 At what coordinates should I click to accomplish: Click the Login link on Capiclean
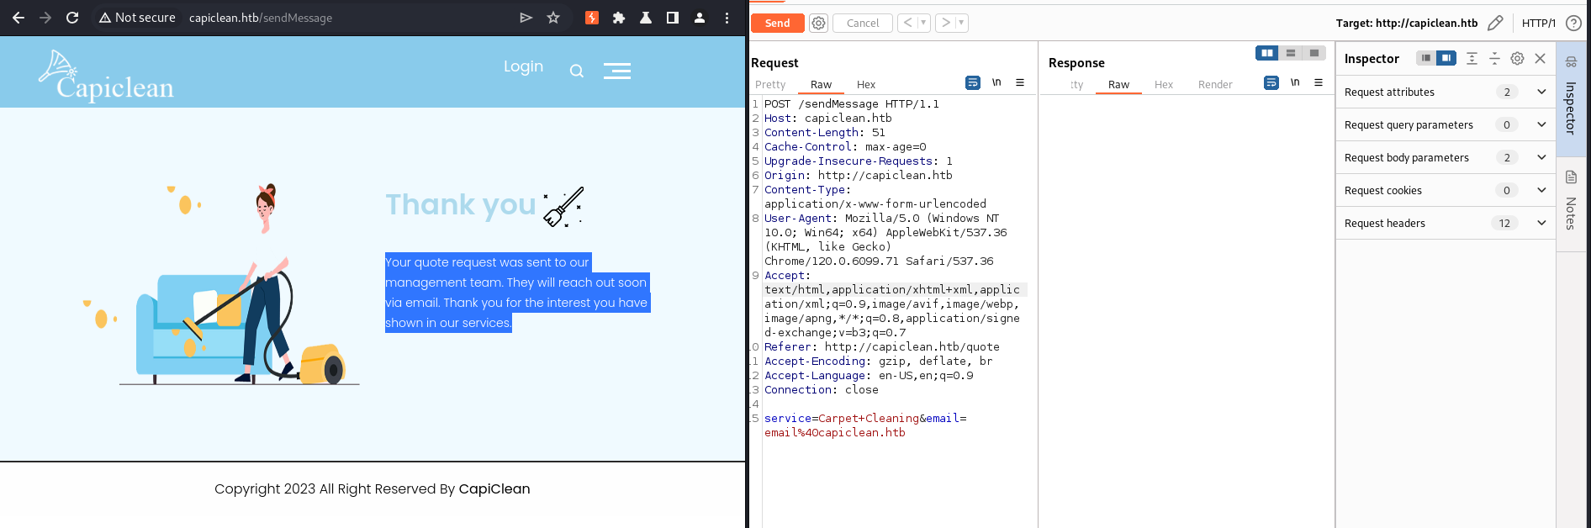pos(523,66)
